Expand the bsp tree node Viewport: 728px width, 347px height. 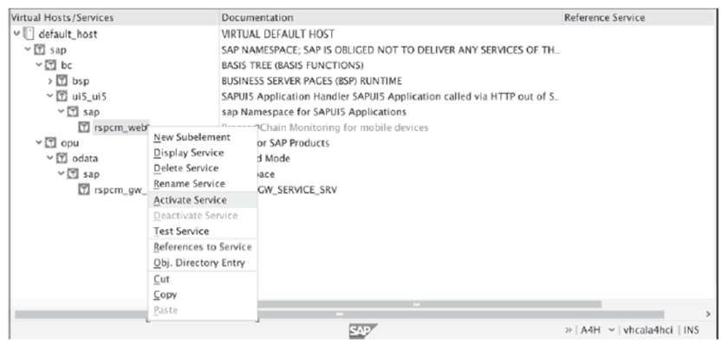(51, 81)
